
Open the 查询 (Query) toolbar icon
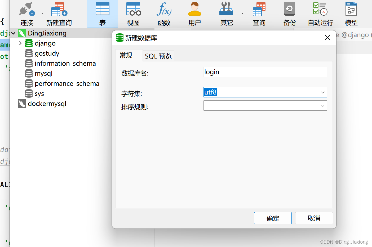point(259,9)
